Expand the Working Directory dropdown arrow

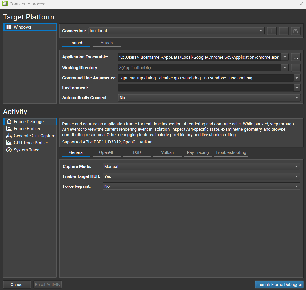tap(285, 68)
